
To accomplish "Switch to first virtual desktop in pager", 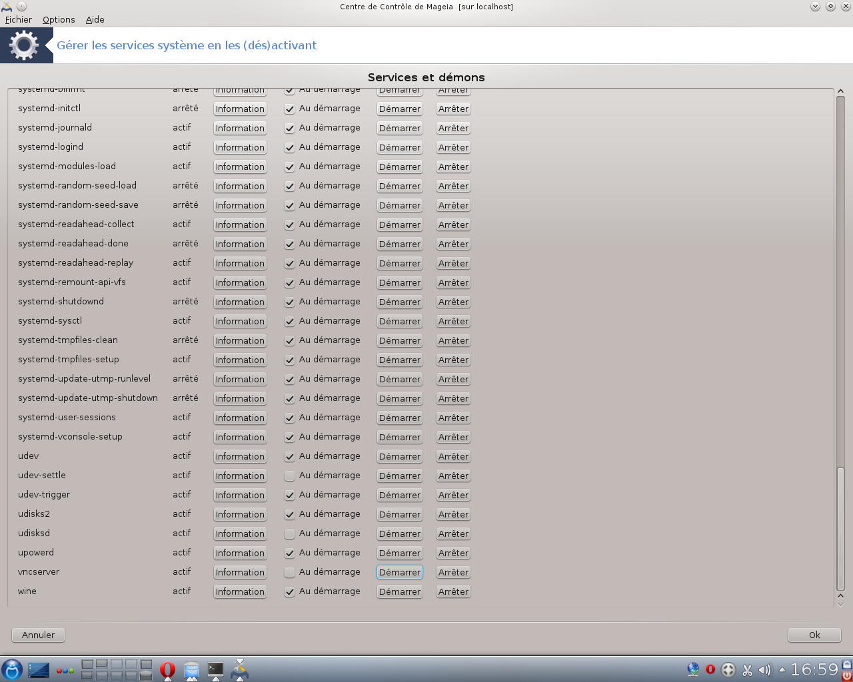I will click(87, 664).
